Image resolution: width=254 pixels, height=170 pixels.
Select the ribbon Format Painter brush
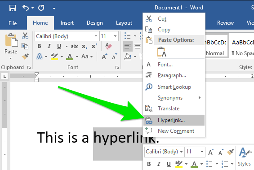(x=25, y=56)
